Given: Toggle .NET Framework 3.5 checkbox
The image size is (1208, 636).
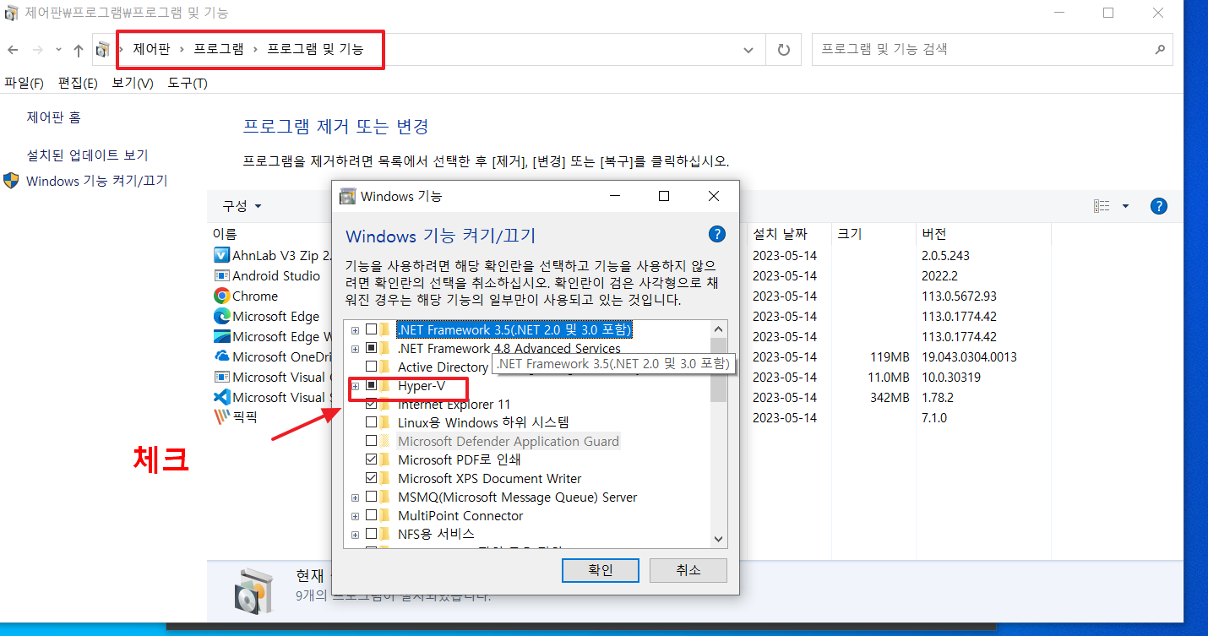Looking at the screenshot, I should (x=371, y=329).
